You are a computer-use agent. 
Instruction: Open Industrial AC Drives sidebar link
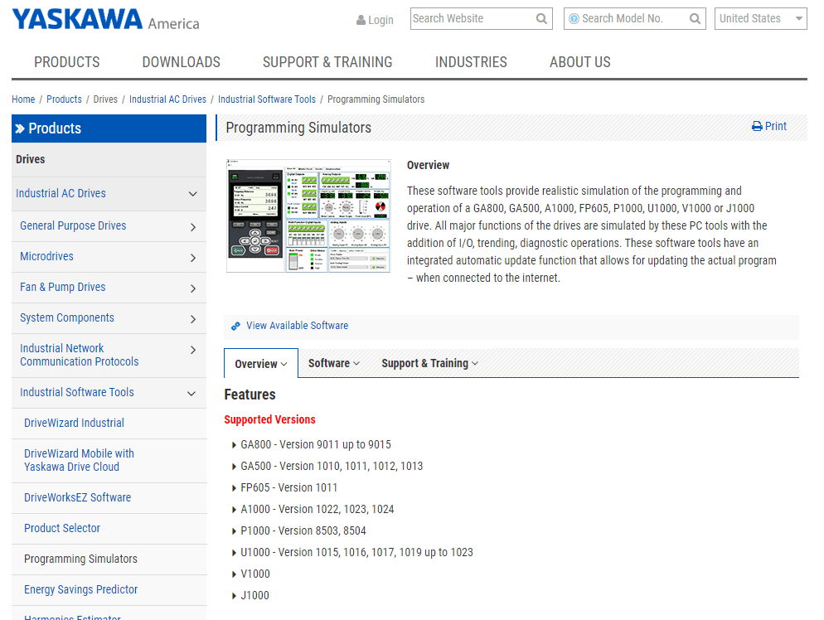pos(61,193)
